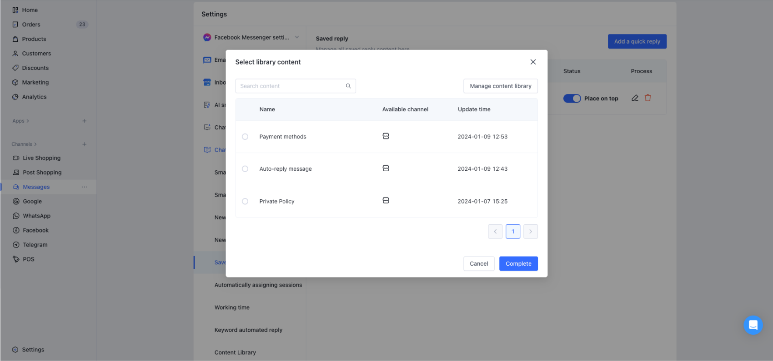Open Orders in the left sidebar
The height and width of the screenshot is (361, 773).
pyautogui.click(x=31, y=25)
